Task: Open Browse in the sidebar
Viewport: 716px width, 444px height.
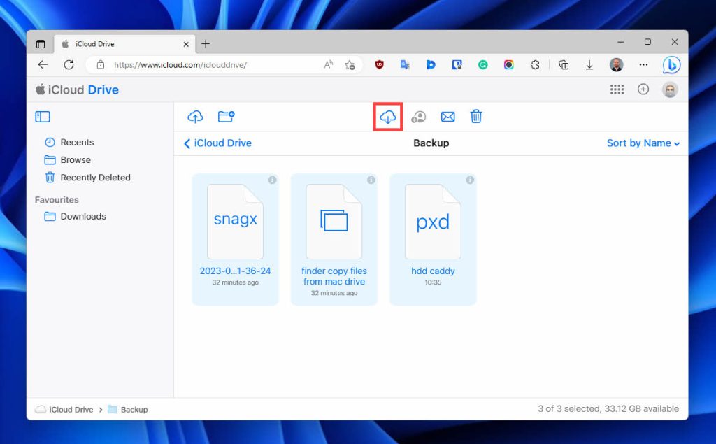Action: pos(68,160)
